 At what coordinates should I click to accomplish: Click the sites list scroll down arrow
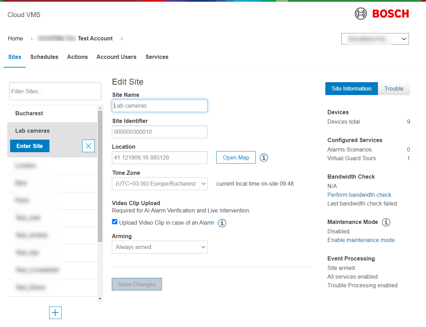(100, 299)
